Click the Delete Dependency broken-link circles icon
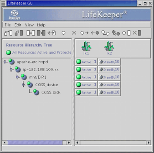The height and width of the screenshot is (153, 154). click(116, 33)
